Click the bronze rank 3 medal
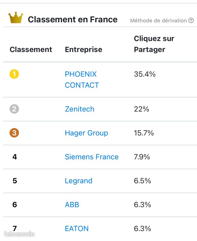The image size is (197, 241). 14,133
